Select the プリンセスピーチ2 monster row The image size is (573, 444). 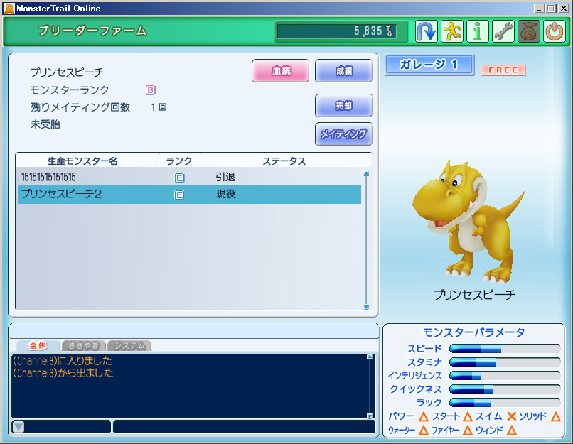(190, 194)
